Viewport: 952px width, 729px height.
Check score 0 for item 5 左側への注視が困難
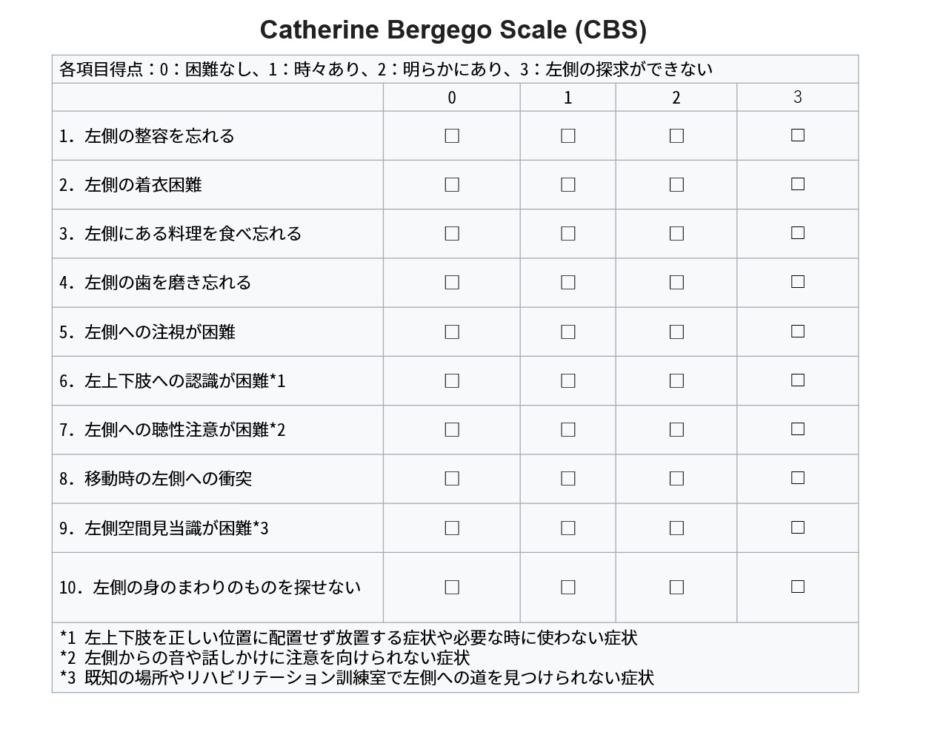point(452,332)
